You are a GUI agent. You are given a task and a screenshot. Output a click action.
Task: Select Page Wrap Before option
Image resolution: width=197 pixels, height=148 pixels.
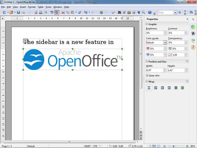tap(156, 88)
